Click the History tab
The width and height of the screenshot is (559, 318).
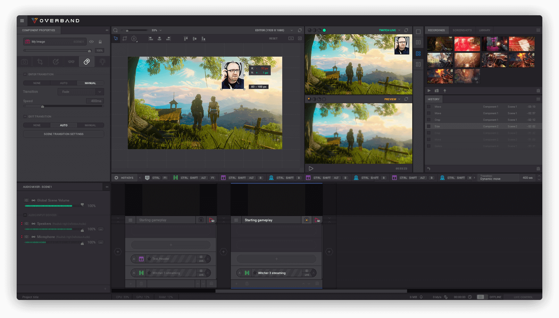pyautogui.click(x=434, y=99)
